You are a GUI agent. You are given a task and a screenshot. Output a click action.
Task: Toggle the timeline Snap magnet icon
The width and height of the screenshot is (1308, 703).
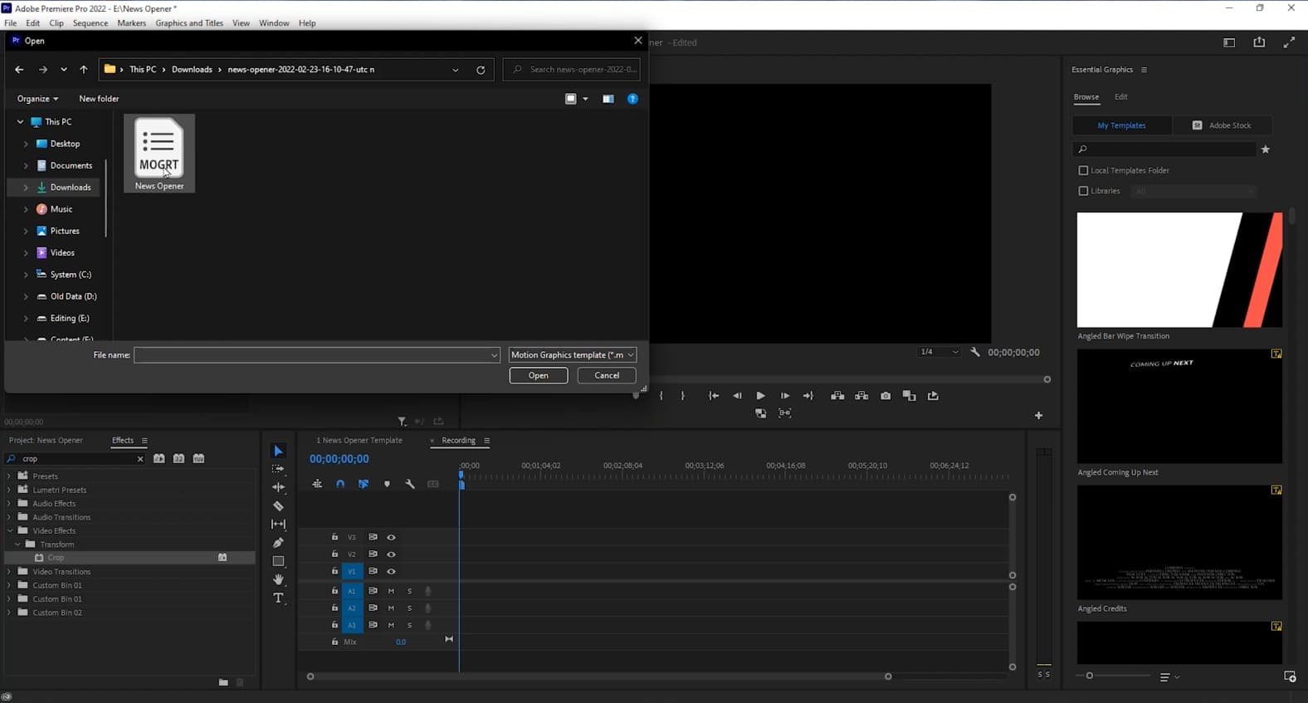point(340,484)
